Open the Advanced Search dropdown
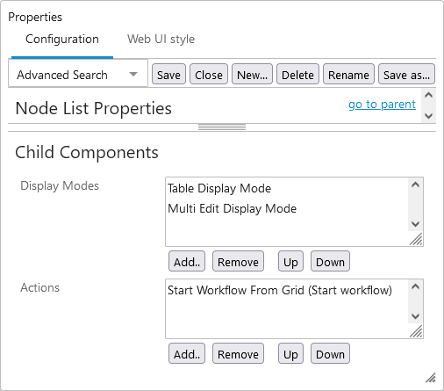Viewport: 444px width, 391px height. [78, 74]
